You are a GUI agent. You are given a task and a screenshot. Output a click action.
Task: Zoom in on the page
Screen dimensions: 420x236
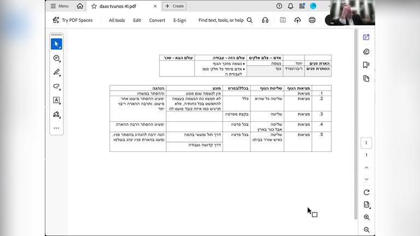pyautogui.click(x=366, y=217)
